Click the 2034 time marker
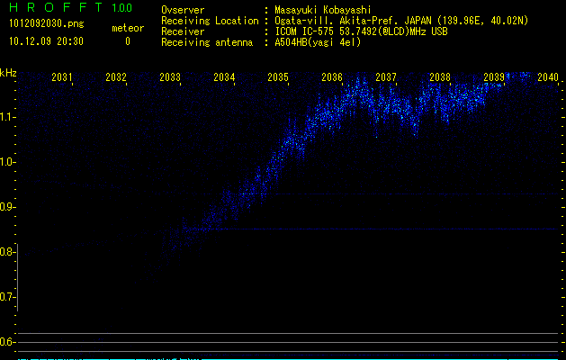Screen dimensions: 566x360 point(224,76)
